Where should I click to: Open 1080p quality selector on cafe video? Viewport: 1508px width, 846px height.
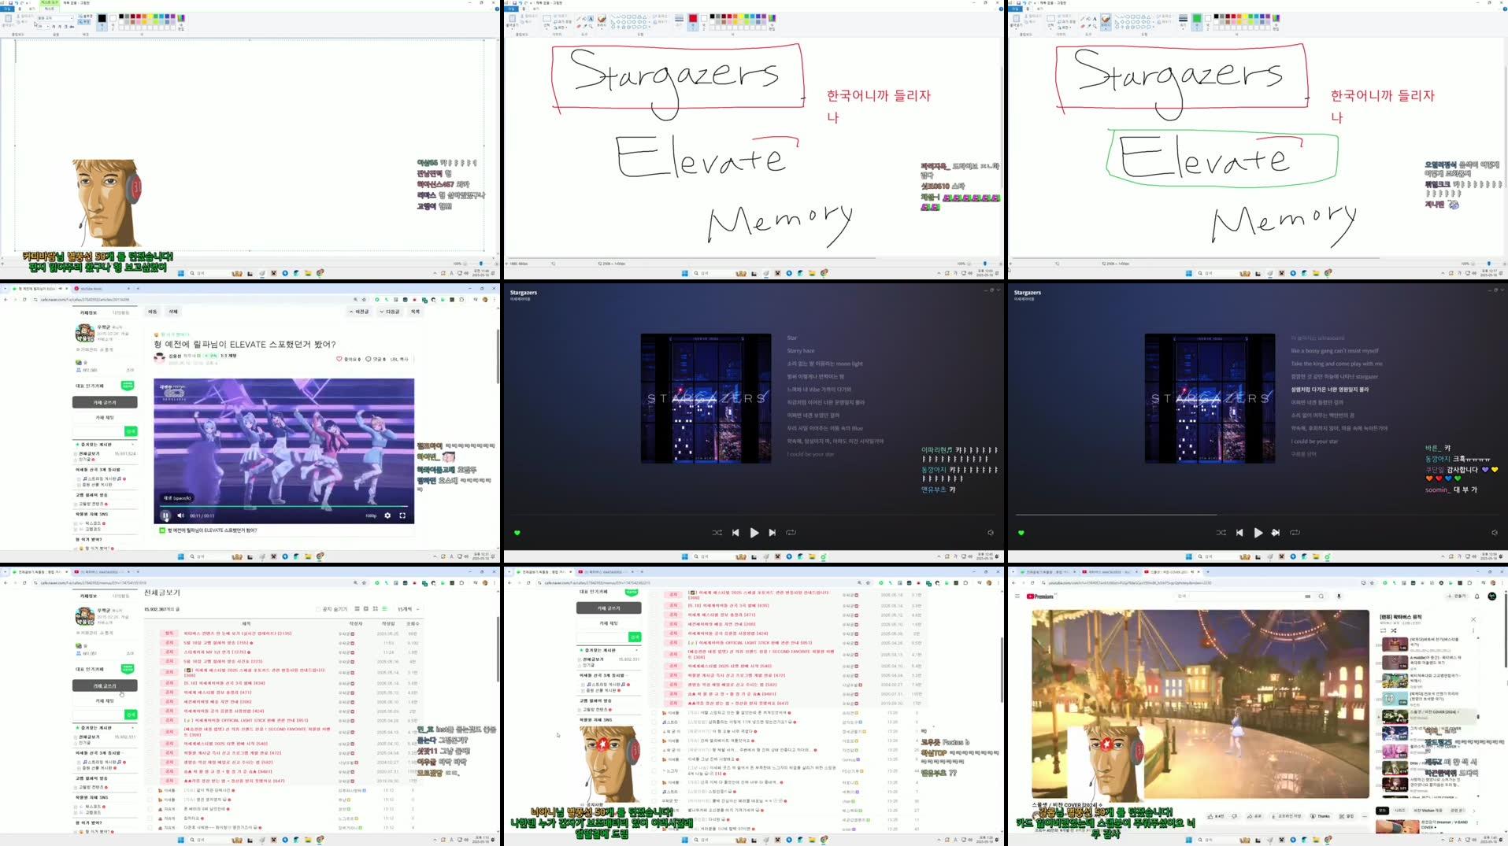coord(371,515)
